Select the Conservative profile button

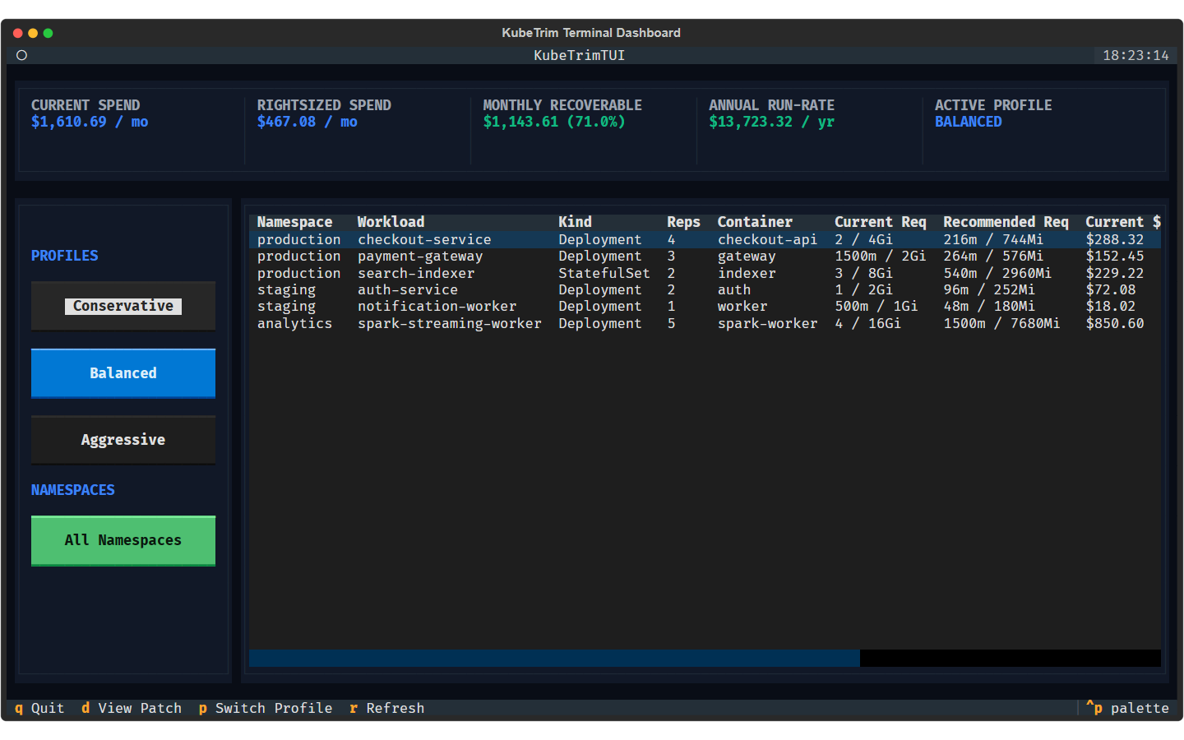tap(123, 306)
